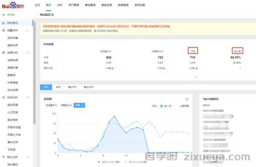Screen dimensions: 256x167
Task: Collapse the 流量分析 sidebar section chevron
Action: tap(28, 31)
